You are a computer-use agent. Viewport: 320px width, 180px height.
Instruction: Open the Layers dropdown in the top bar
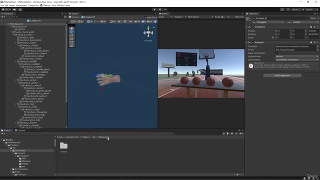click(x=298, y=9)
